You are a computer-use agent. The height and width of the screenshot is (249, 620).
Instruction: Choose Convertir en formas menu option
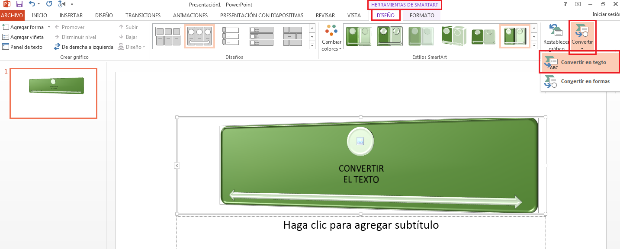tap(580, 81)
